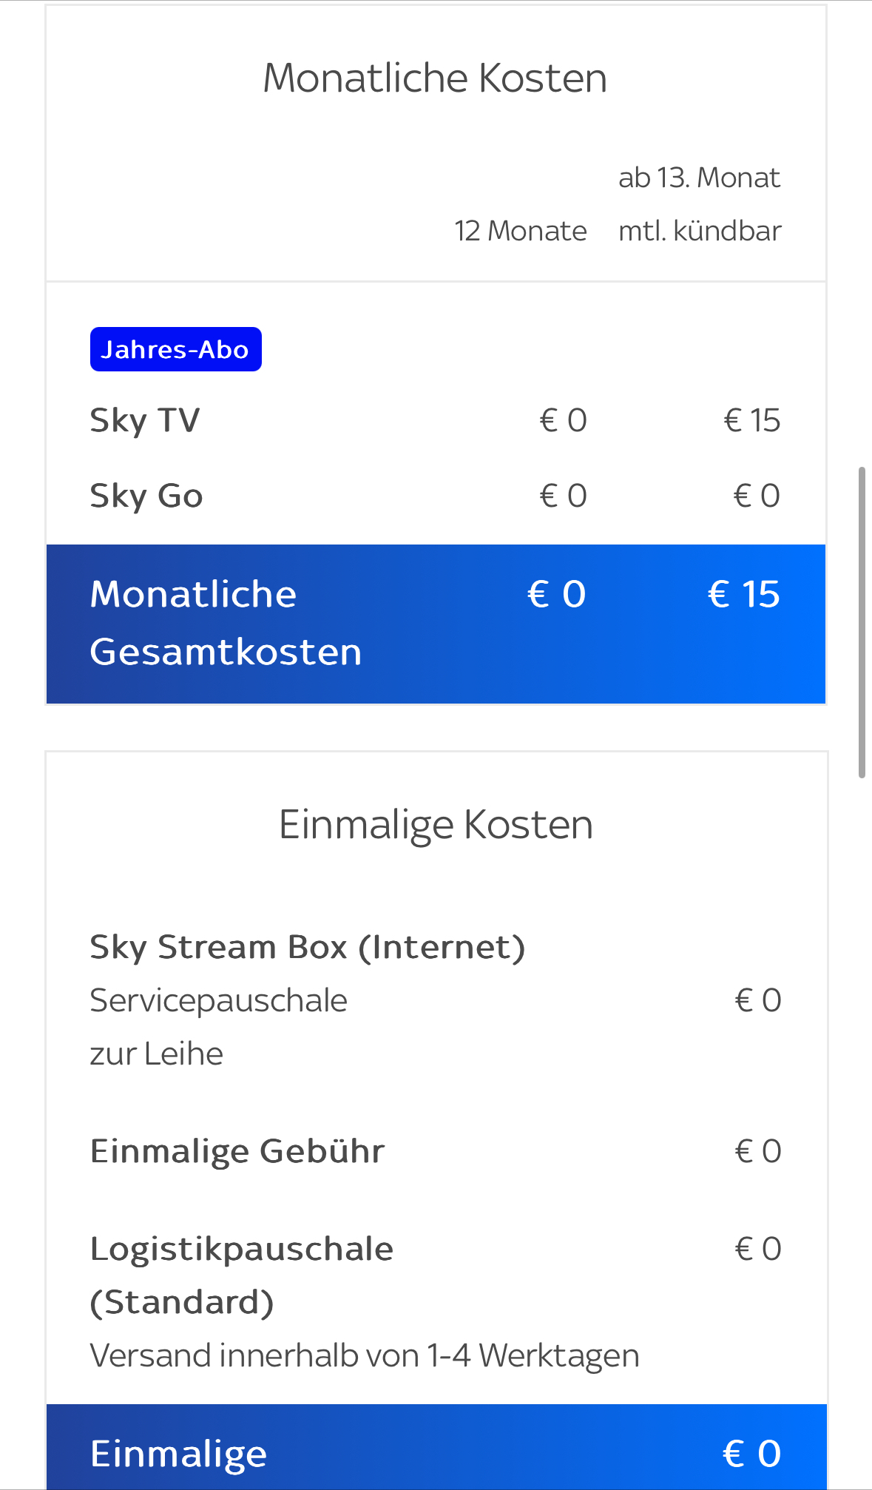Viewport: 872px width, 1490px height.
Task: Click the € 0 one-time total in the blue bar
Action: pos(751,1453)
